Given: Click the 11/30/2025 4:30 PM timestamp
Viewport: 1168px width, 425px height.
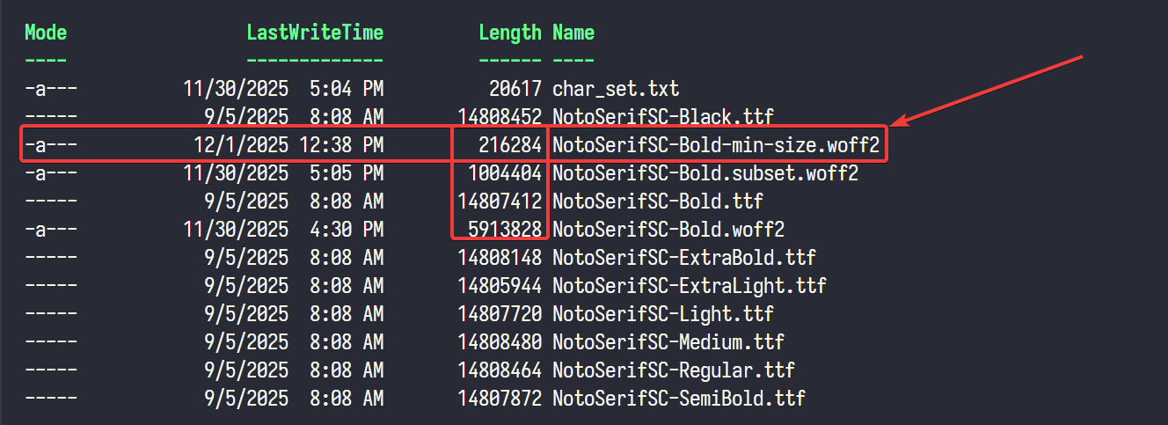Looking at the screenshot, I should pyautogui.click(x=283, y=230).
